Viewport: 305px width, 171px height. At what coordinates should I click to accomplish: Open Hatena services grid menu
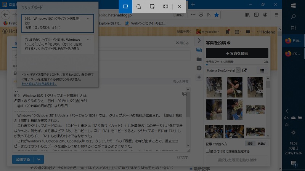point(238,32)
